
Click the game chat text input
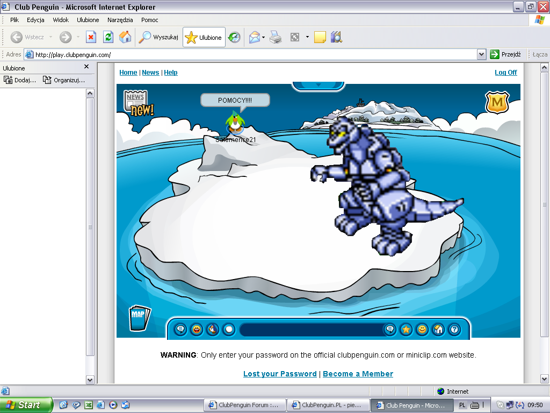[x=312, y=330]
